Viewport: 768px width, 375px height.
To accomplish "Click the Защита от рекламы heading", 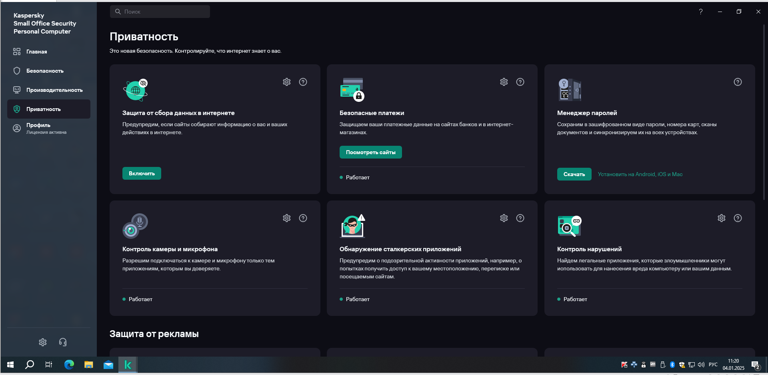I will pyautogui.click(x=154, y=334).
